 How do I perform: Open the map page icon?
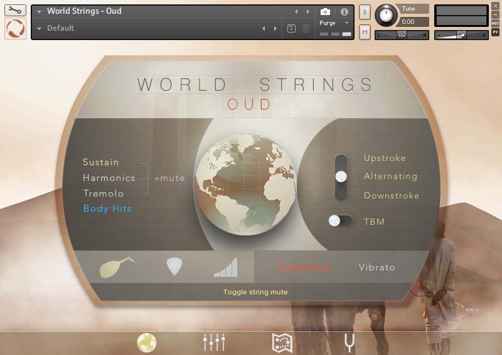(x=282, y=342)
